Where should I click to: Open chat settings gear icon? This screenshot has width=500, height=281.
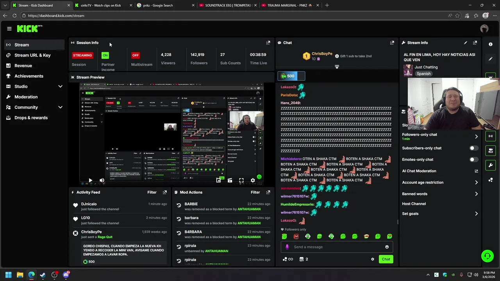click(372, 259)
